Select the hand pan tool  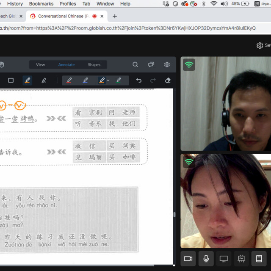[x=2, y=64]
